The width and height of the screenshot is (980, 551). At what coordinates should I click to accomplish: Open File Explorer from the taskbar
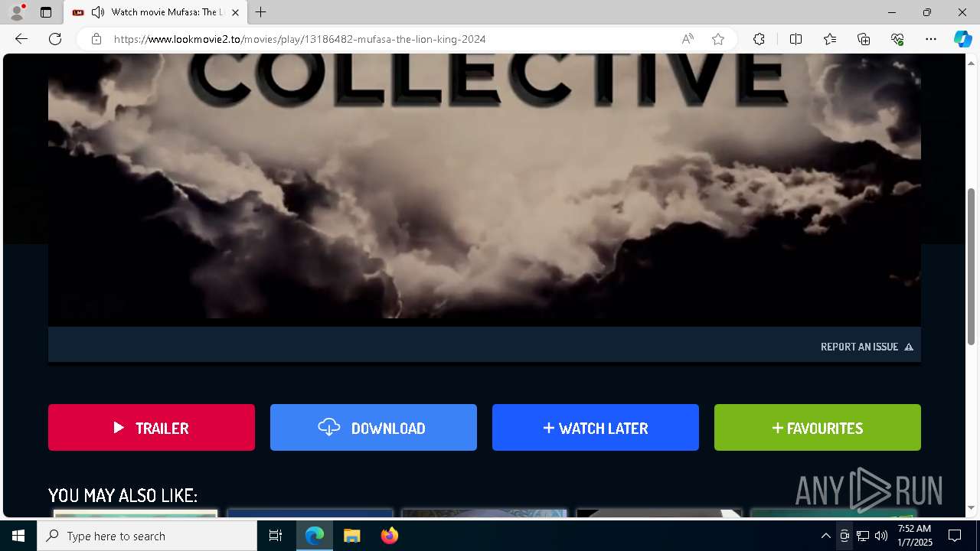click(351, 536)
